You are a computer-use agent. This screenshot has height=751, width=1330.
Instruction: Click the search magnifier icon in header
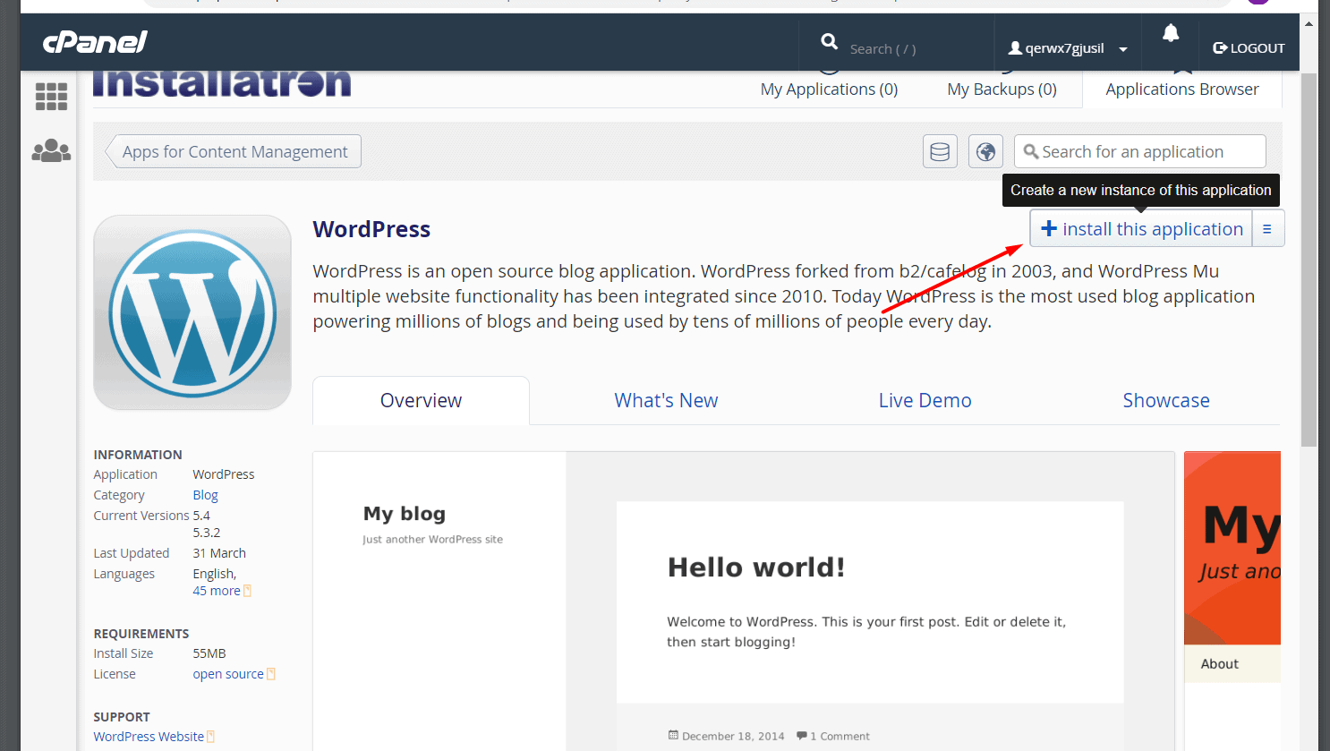point(830,41)
